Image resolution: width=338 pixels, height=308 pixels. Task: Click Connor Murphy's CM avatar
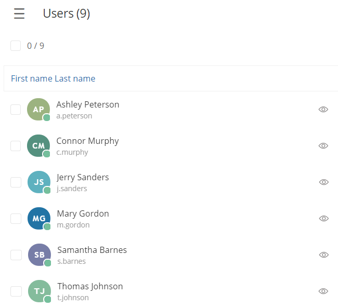[38, 146]
